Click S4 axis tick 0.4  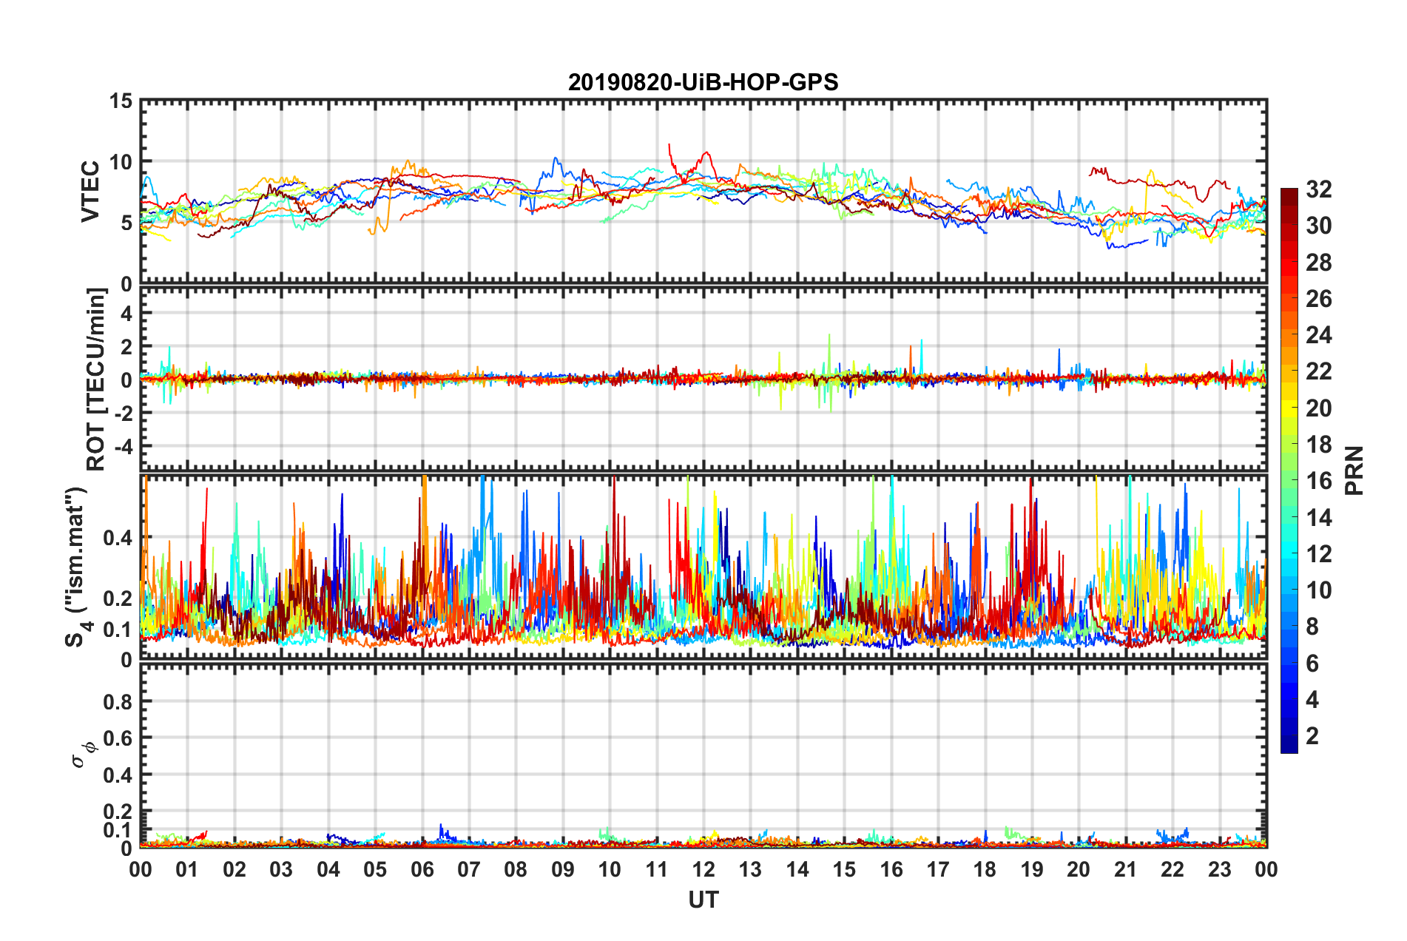[x=118, y=538]
